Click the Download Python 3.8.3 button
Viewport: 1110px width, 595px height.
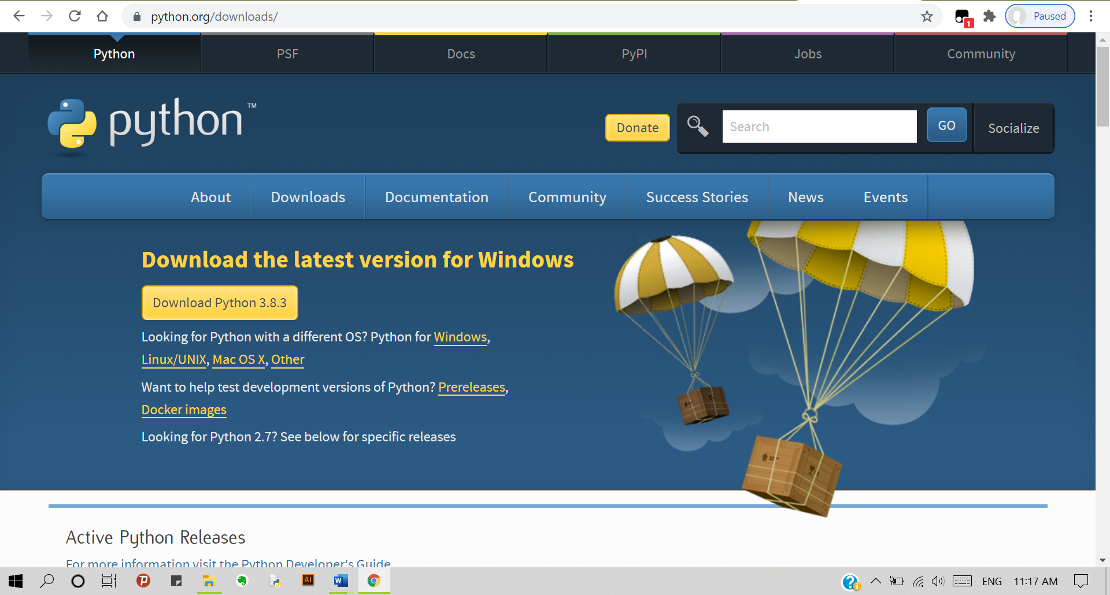pos(219,302)
